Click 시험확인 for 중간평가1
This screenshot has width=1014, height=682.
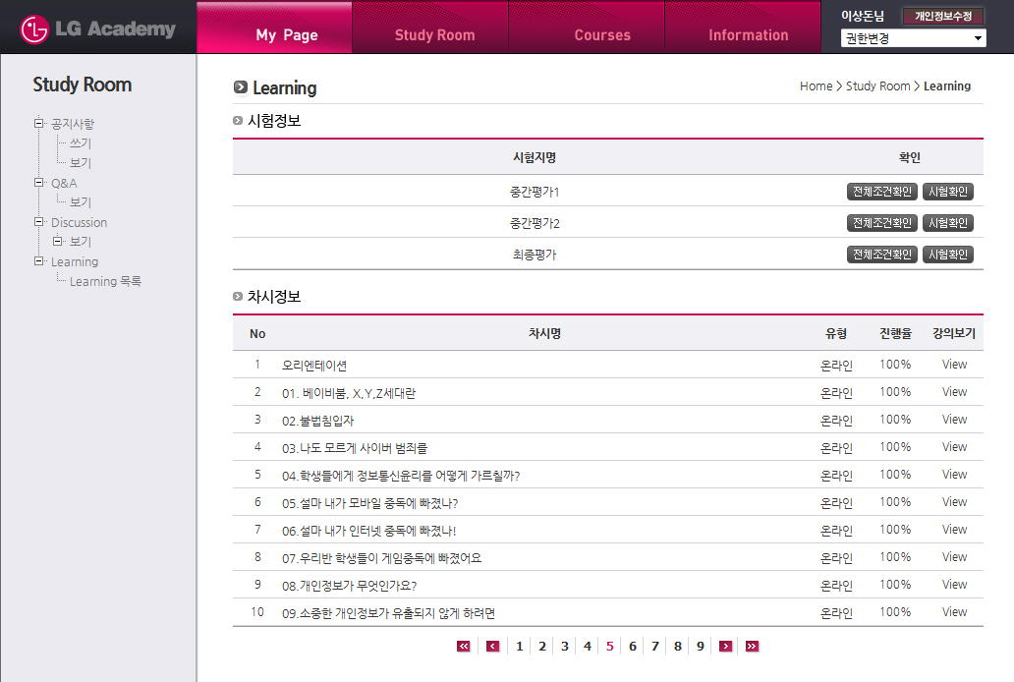(x=947, y=192)
